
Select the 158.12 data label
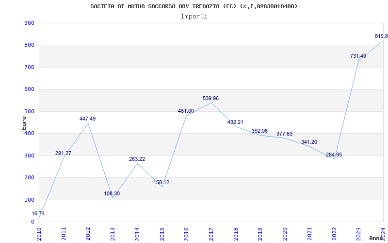(x=162, y=183)
